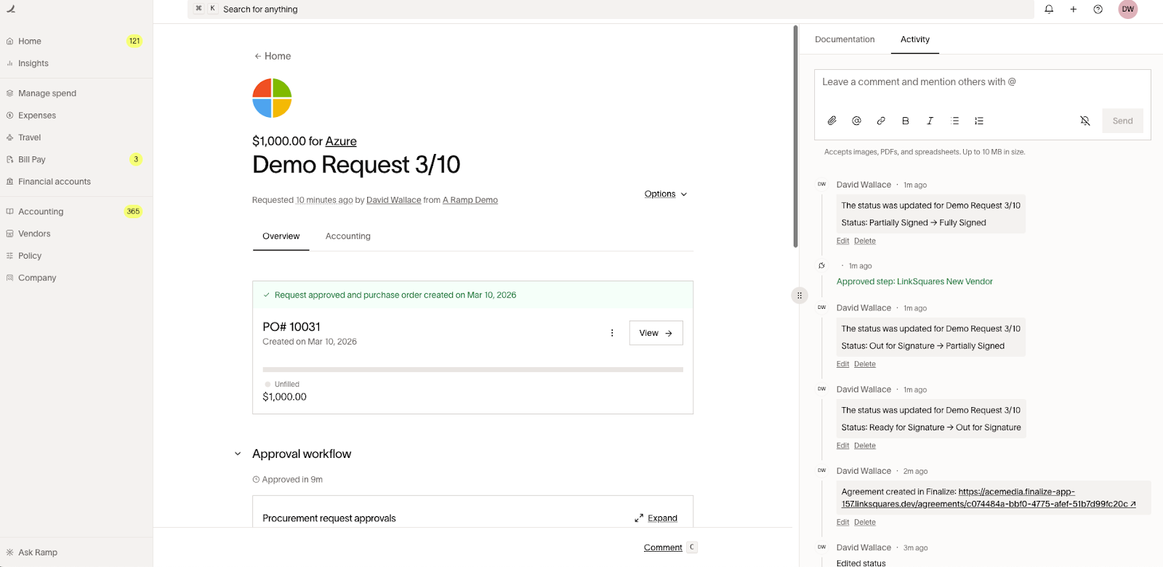Click in the leave a comment field
The width and height of the screenshot is (1163, 567).
click(981, 83)
